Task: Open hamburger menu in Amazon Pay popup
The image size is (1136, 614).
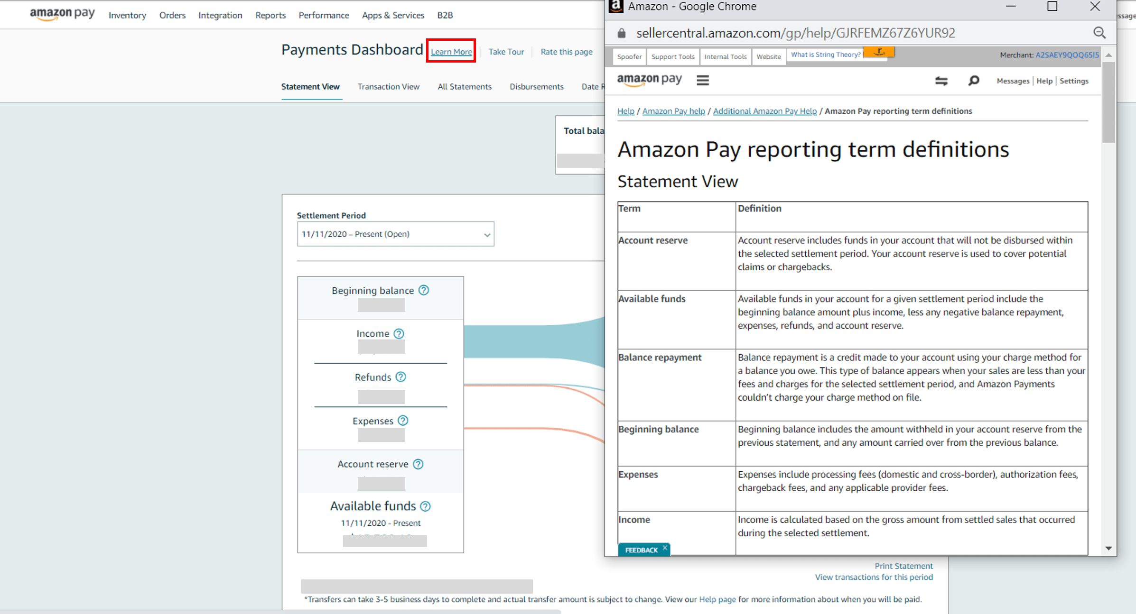Action: (x=703, y=81)
